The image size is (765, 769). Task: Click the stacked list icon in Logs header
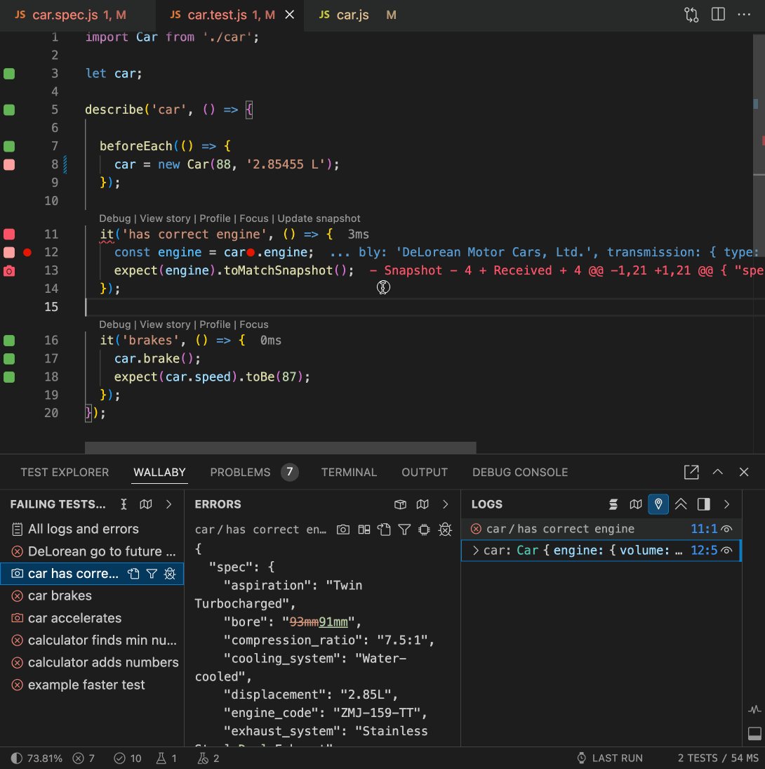point(613,504)
